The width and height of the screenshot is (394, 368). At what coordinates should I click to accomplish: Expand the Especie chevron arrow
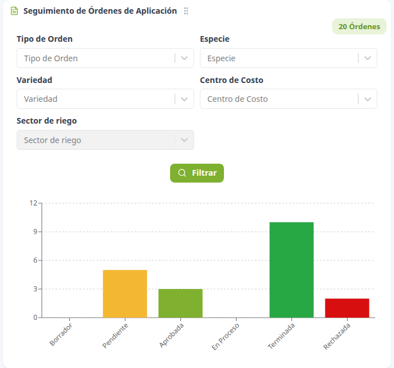pos(368,58)
